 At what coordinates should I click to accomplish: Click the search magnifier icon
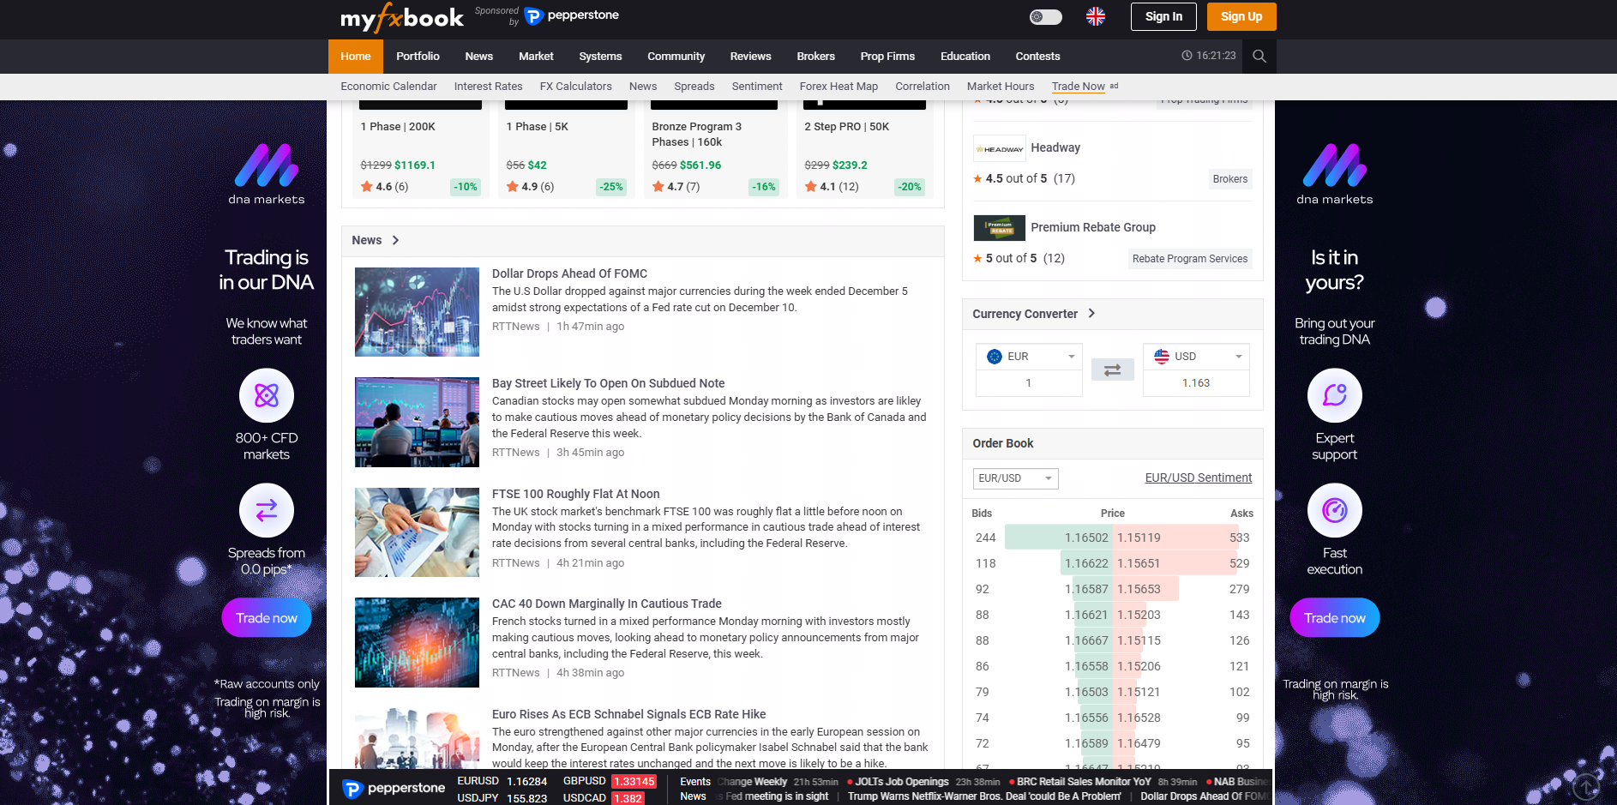(x=1259, y=56)
